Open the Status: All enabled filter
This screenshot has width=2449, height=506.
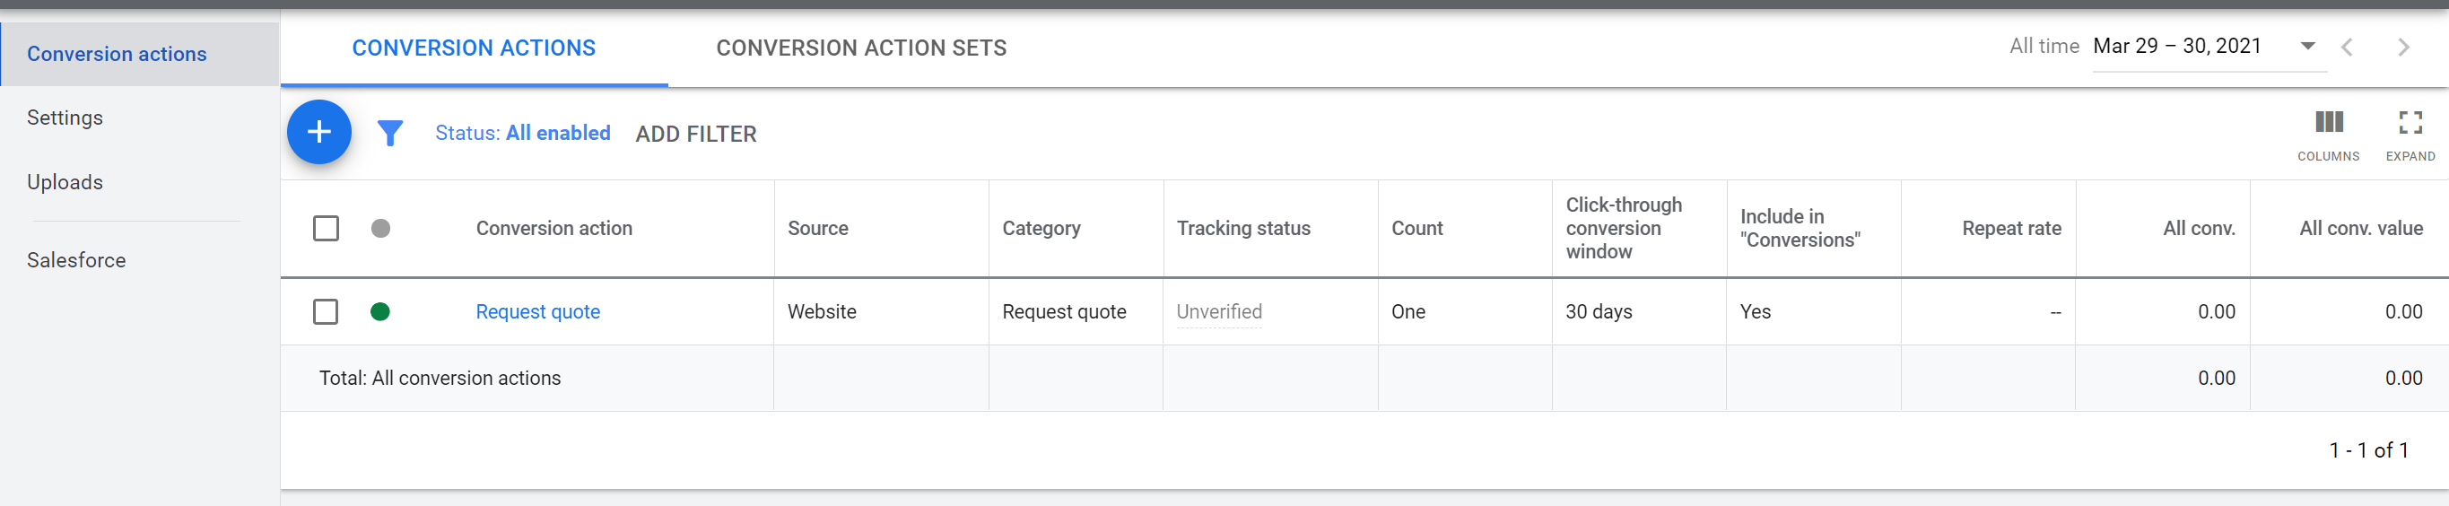click(x=522, y=133)
